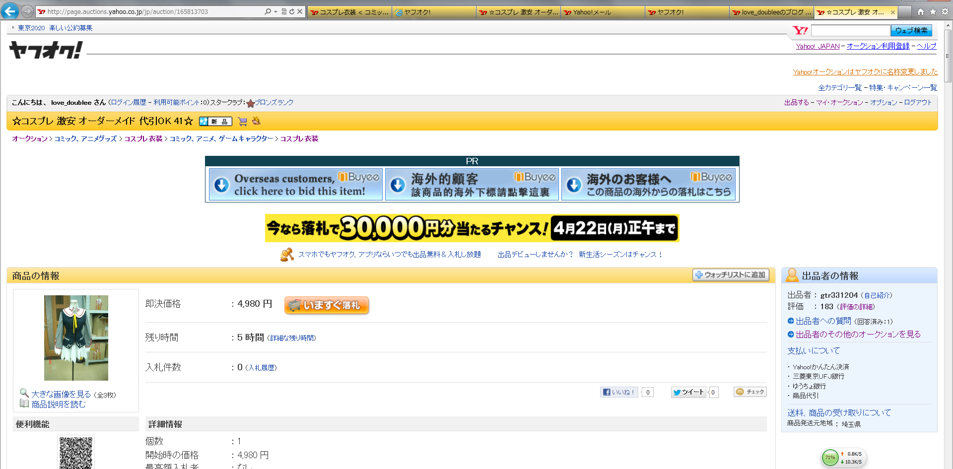Click the browser forward arrow button
Screen dimensions: 953x469
click(27, 11)
